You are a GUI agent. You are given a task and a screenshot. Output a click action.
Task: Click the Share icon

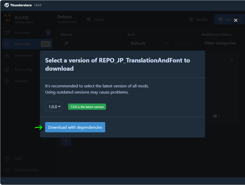pyautogui.click(x=89, y=19)
